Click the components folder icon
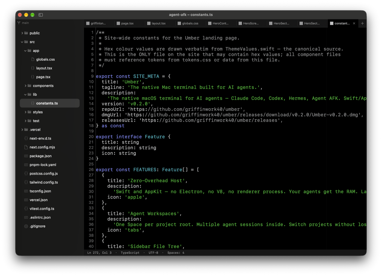 click(29, 86)
